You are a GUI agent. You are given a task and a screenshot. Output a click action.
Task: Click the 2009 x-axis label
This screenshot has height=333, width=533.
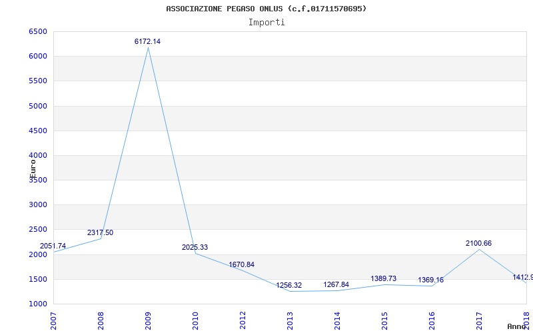(x=148, y=321)
